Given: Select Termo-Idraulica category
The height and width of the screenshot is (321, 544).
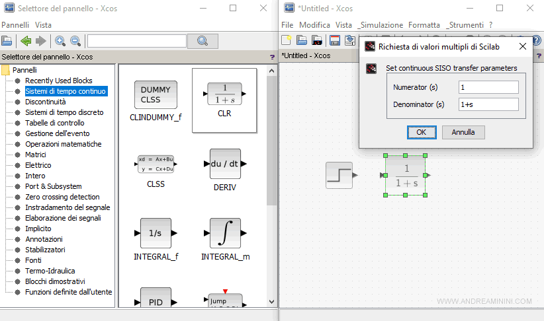Looking at the screenshot, I should pos(50,271).
